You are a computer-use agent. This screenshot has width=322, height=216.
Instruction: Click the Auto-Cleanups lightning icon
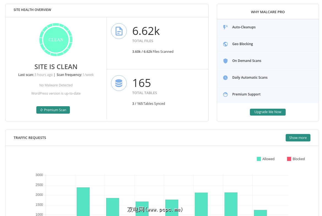tap(225, 27)
